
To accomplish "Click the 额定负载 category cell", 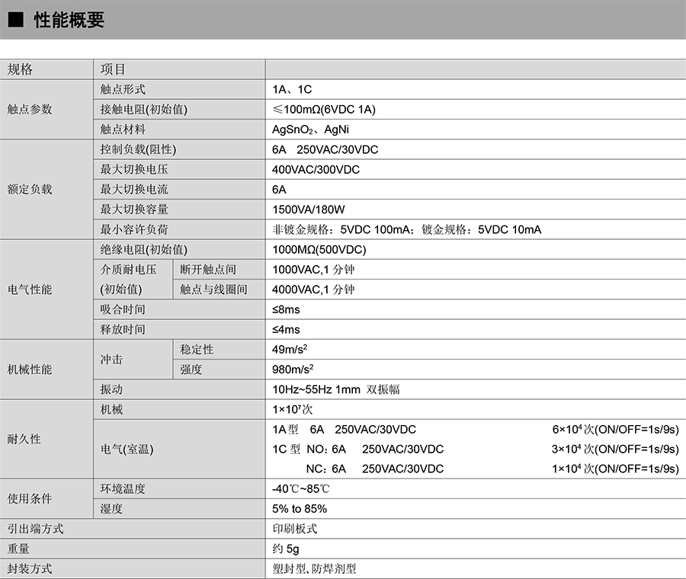I will coord(30,189).
